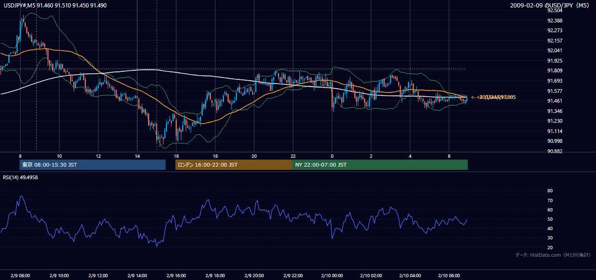Click the 91.693 price axis label
Image resolution: width=596 pixels, height=280 pixels.
(554, 81)
